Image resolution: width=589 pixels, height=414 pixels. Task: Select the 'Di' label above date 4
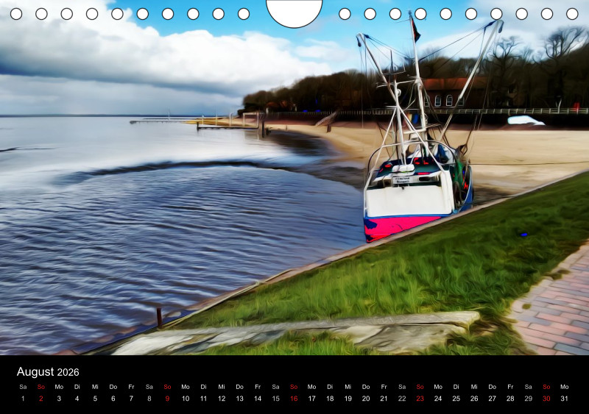coord(77,387)
